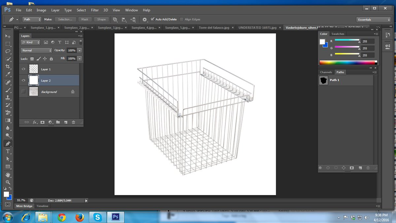Open Opacity slider dropdown arrow

point(80,51)
